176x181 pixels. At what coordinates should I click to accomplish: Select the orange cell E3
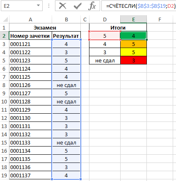pos(133,44)
